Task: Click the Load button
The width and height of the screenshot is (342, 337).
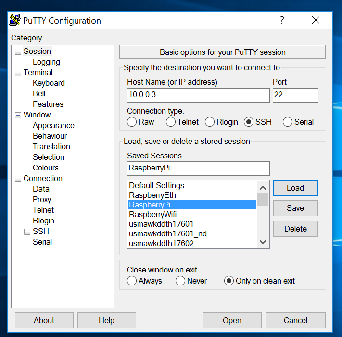Action: 295,188
